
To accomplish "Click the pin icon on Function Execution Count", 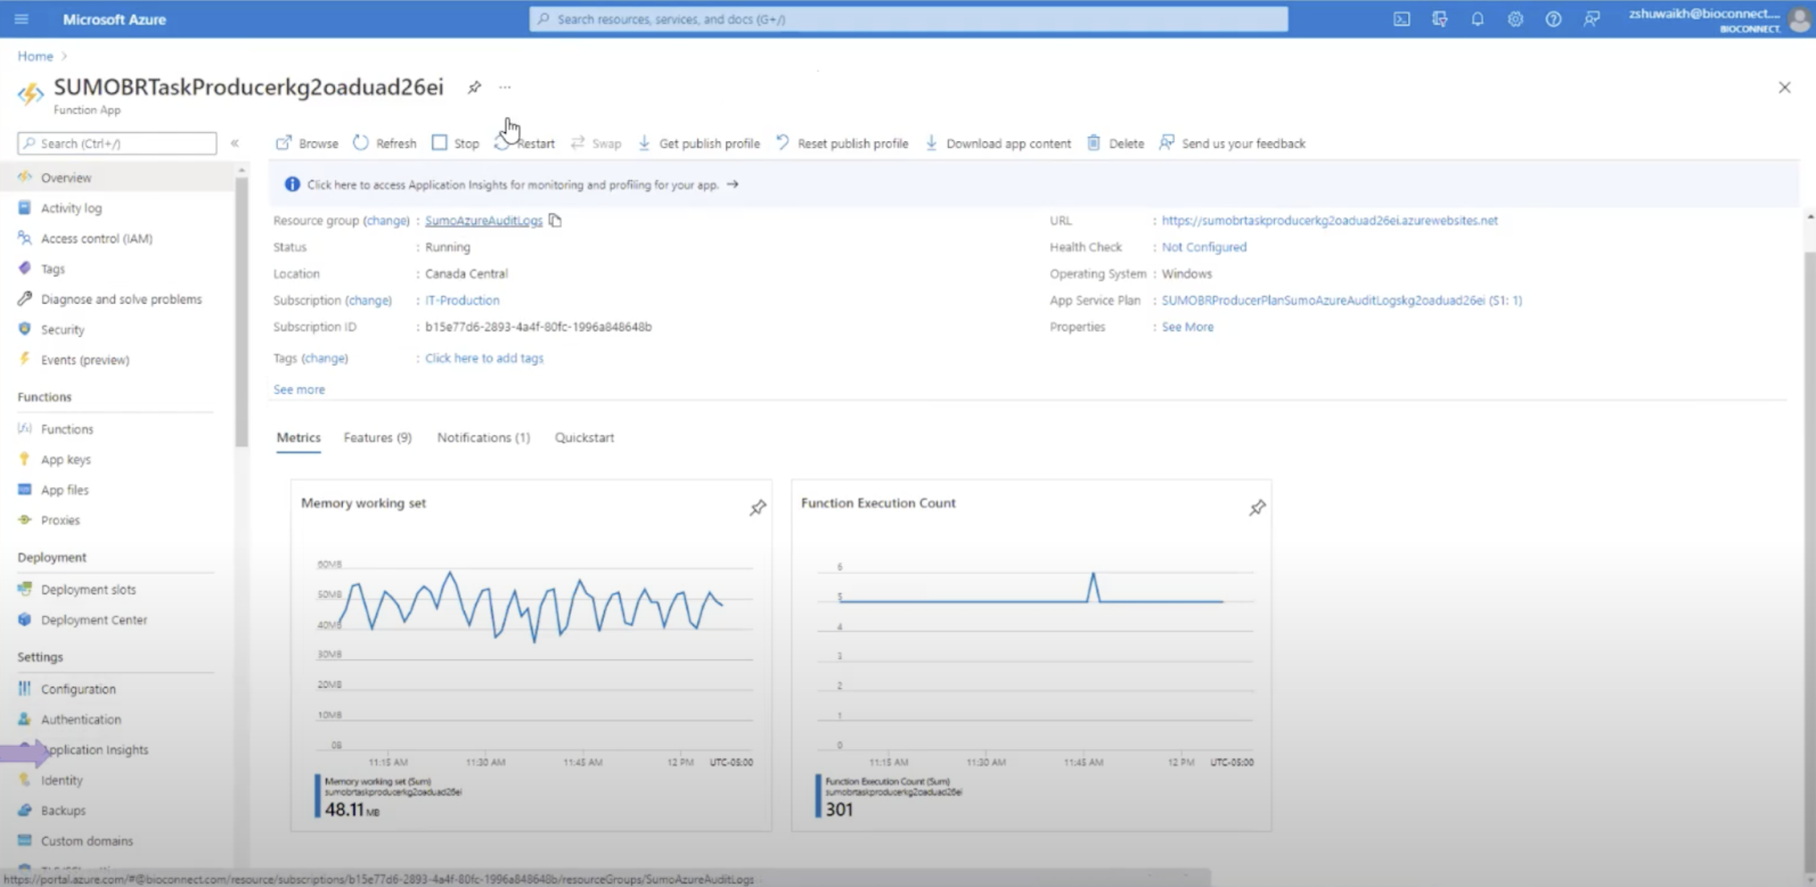I will (x=1257, y=507).
